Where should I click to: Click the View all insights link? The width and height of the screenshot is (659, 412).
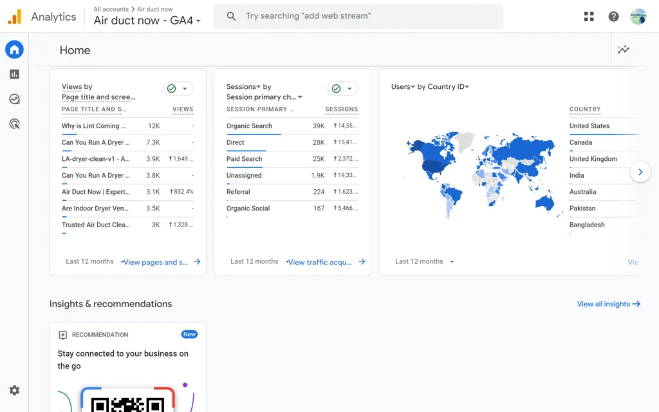pyautogui.click(x=608, y=304)
